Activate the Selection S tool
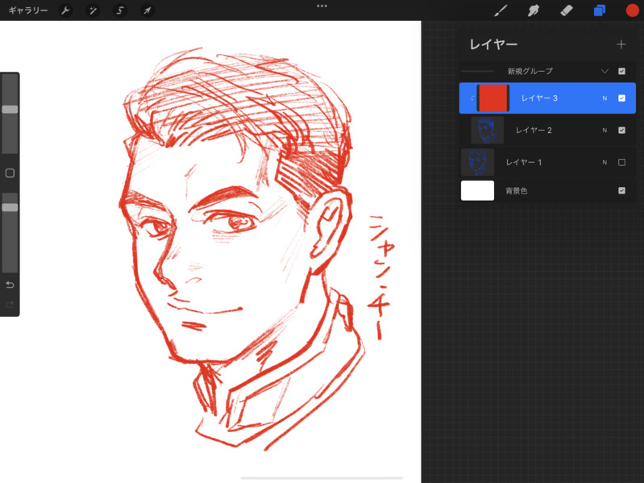Image resolution: width=644 pixels, height=483 pixels. click(x=120, y=10)
